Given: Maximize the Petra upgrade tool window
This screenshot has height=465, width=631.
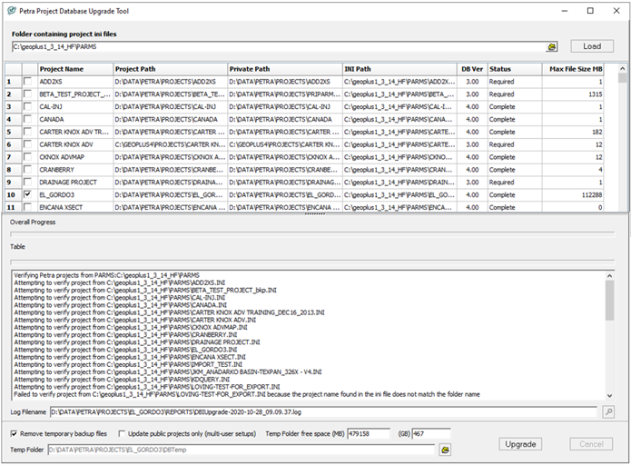Looking at the screenshot, I should click(x=590, y=11).
